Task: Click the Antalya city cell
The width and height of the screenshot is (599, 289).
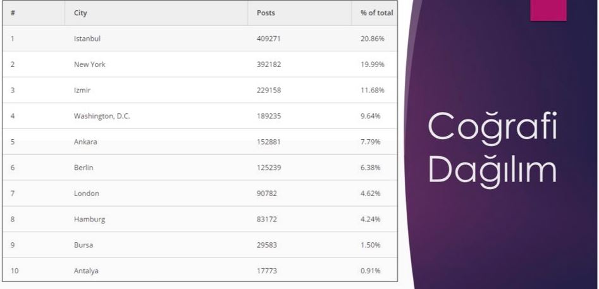Action: pos(86,271)
